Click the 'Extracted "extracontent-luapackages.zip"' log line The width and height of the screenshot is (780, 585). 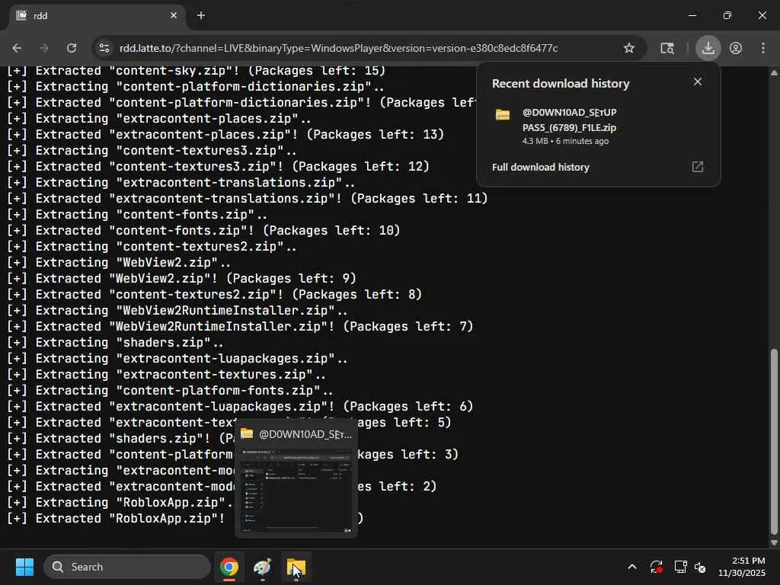click(x=240, y=407)
